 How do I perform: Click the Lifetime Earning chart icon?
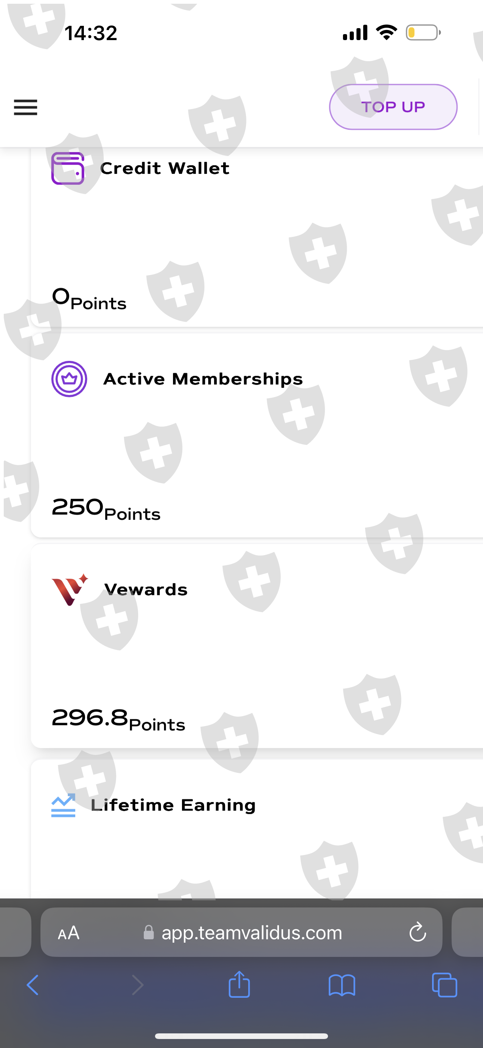(x=63, y=805)
